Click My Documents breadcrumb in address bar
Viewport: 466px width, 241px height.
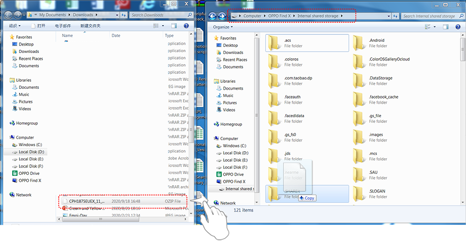coord(52,15)
